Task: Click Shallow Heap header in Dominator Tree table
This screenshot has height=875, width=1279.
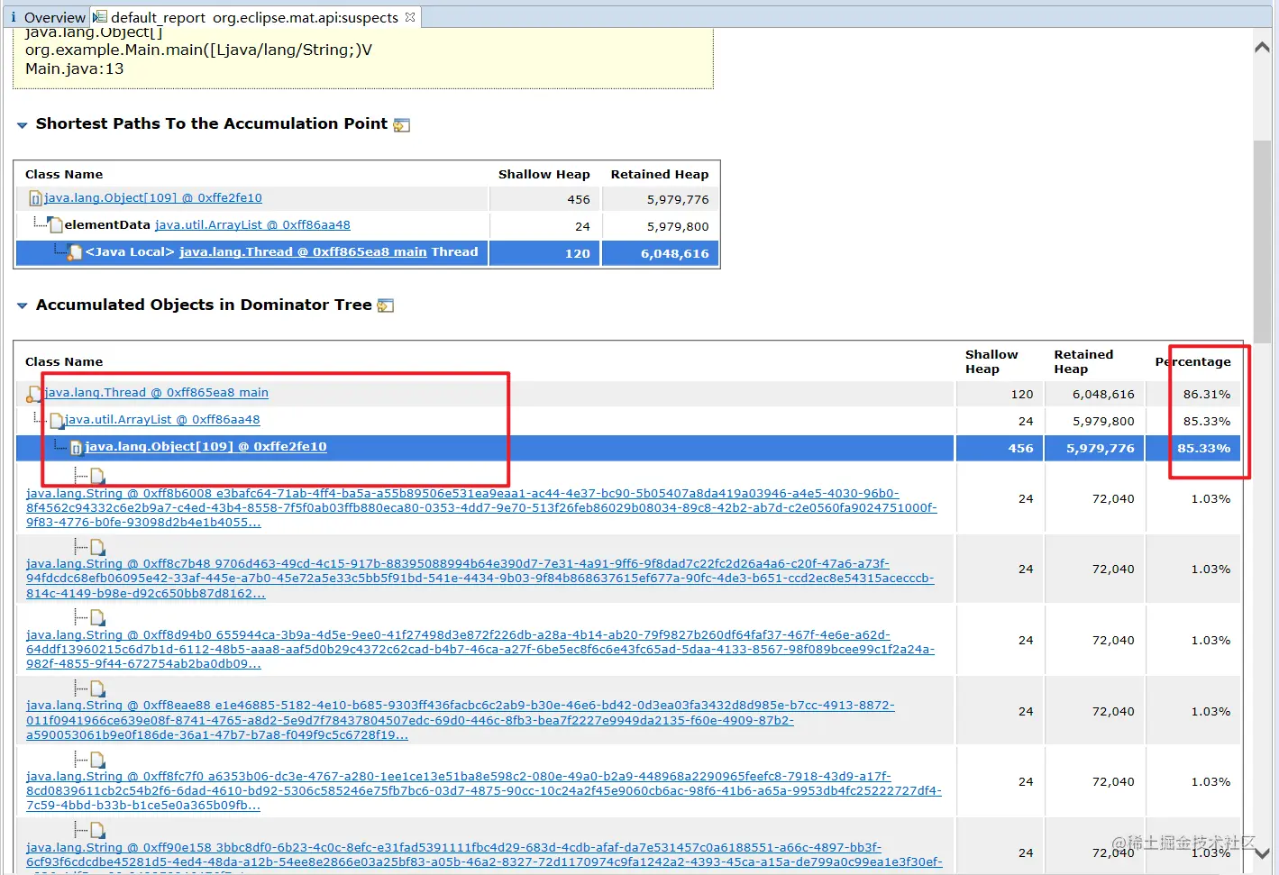Action: (991, 362)
